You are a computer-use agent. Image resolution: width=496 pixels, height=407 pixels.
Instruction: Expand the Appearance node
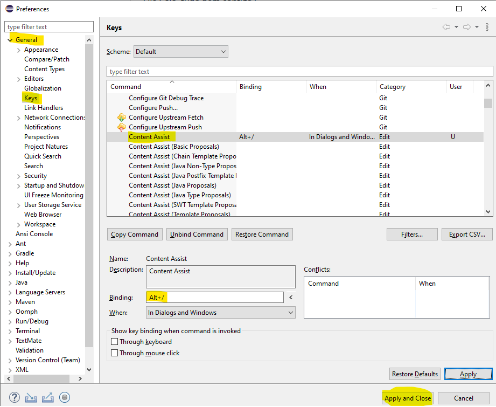(x=19, y=50)
